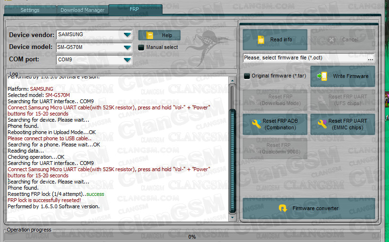Open the Firmware converter
The width and height of the screenshot is (389, 242).
click(x=309, y=208)
